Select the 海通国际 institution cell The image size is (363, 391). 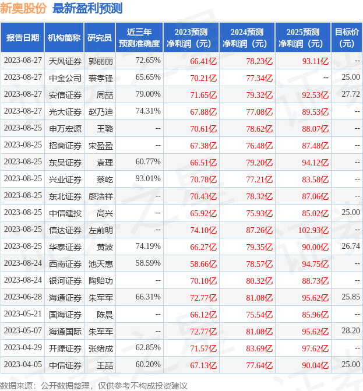pos(65,332)
